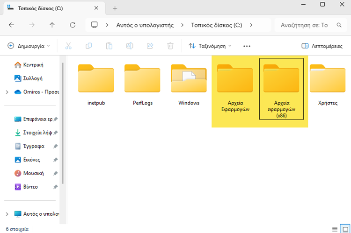Close the Τοπικός δίσκος (C:) tab

(96, 8)
